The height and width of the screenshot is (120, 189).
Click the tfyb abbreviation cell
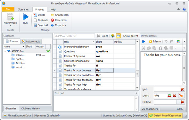point(104,70)
